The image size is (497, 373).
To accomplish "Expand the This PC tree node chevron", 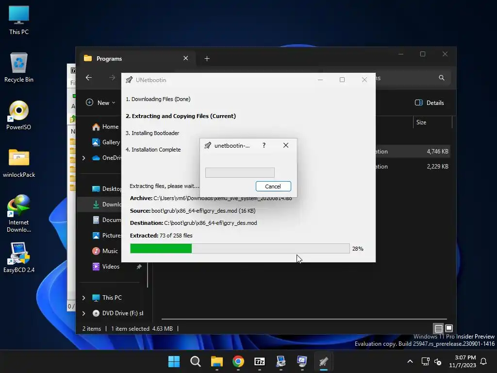I will [83, 298].
